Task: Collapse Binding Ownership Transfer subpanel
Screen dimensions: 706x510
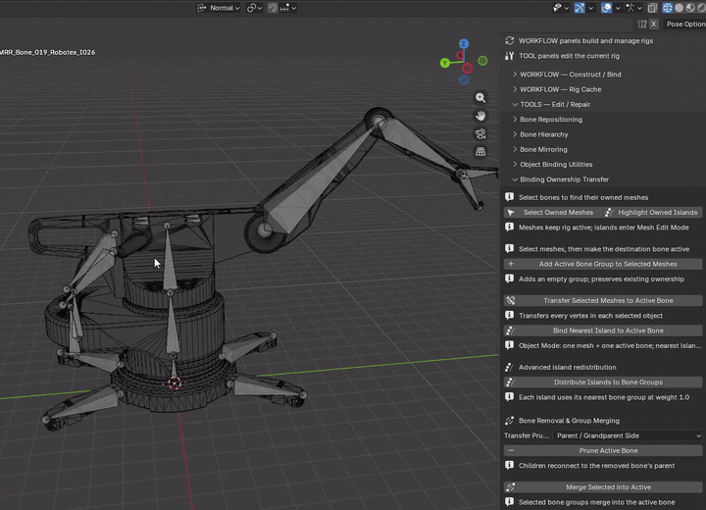Action: tap(563, 179)
